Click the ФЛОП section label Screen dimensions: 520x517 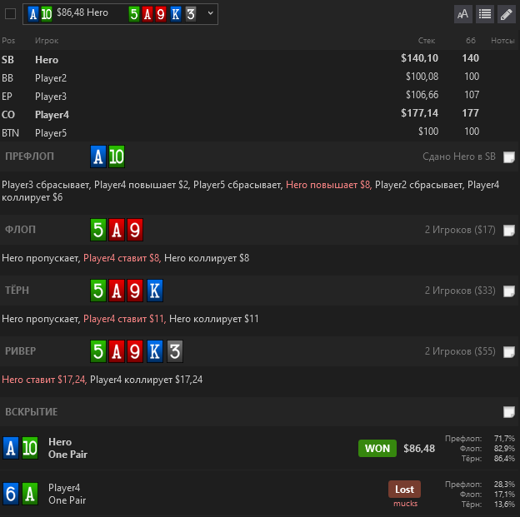coord(20,230)
